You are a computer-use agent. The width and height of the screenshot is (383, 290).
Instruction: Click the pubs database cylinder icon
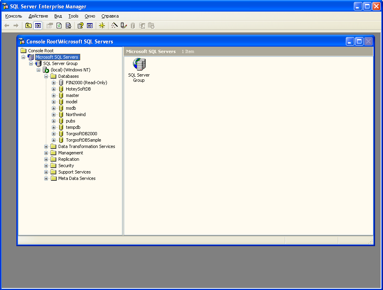tap(61, 121)
